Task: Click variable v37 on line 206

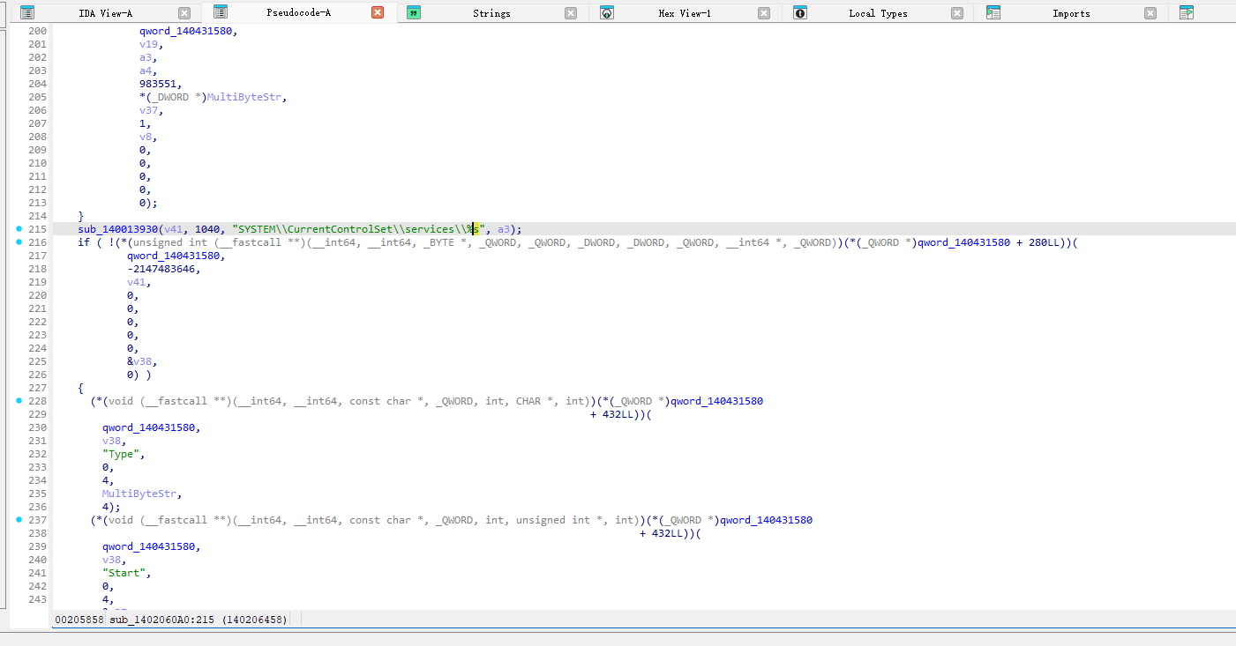Action: pyautogui.click(x=148, y=110)
